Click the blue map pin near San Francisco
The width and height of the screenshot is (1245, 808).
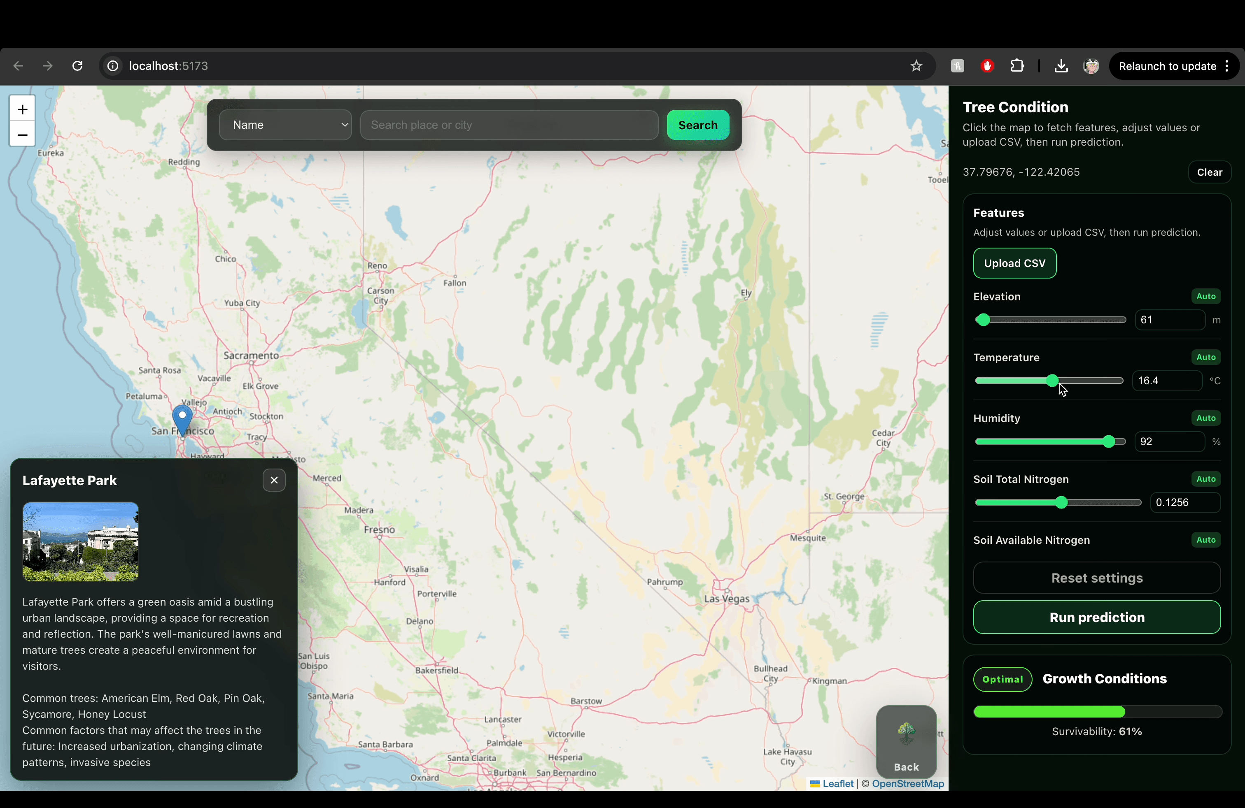(182, 420)
